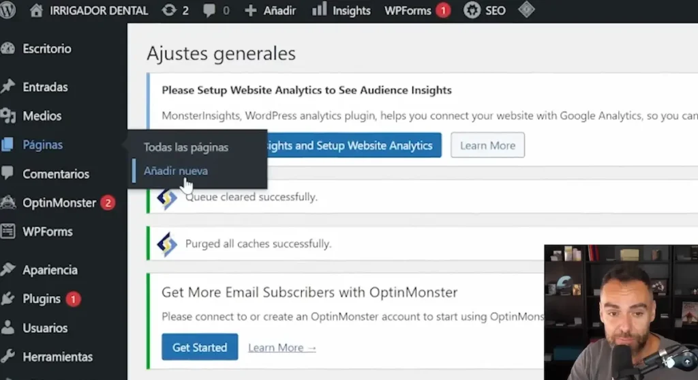The image size is (698, 380).
Task: Select Añadir nueva in Páginas submenu
Action: (x=175, y=171)
